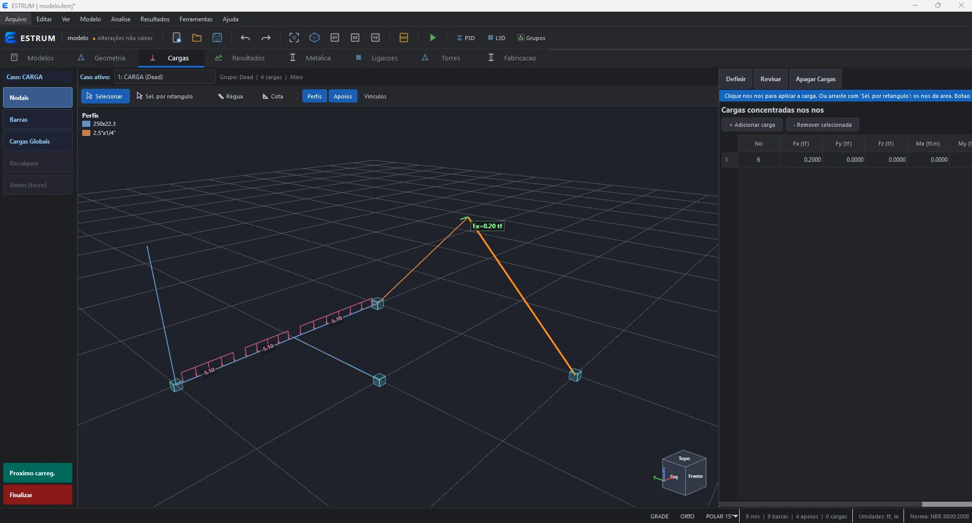The image size is (972, 523).
Task: Set the view to the YZ plane
Action: (x=375, y=38)
